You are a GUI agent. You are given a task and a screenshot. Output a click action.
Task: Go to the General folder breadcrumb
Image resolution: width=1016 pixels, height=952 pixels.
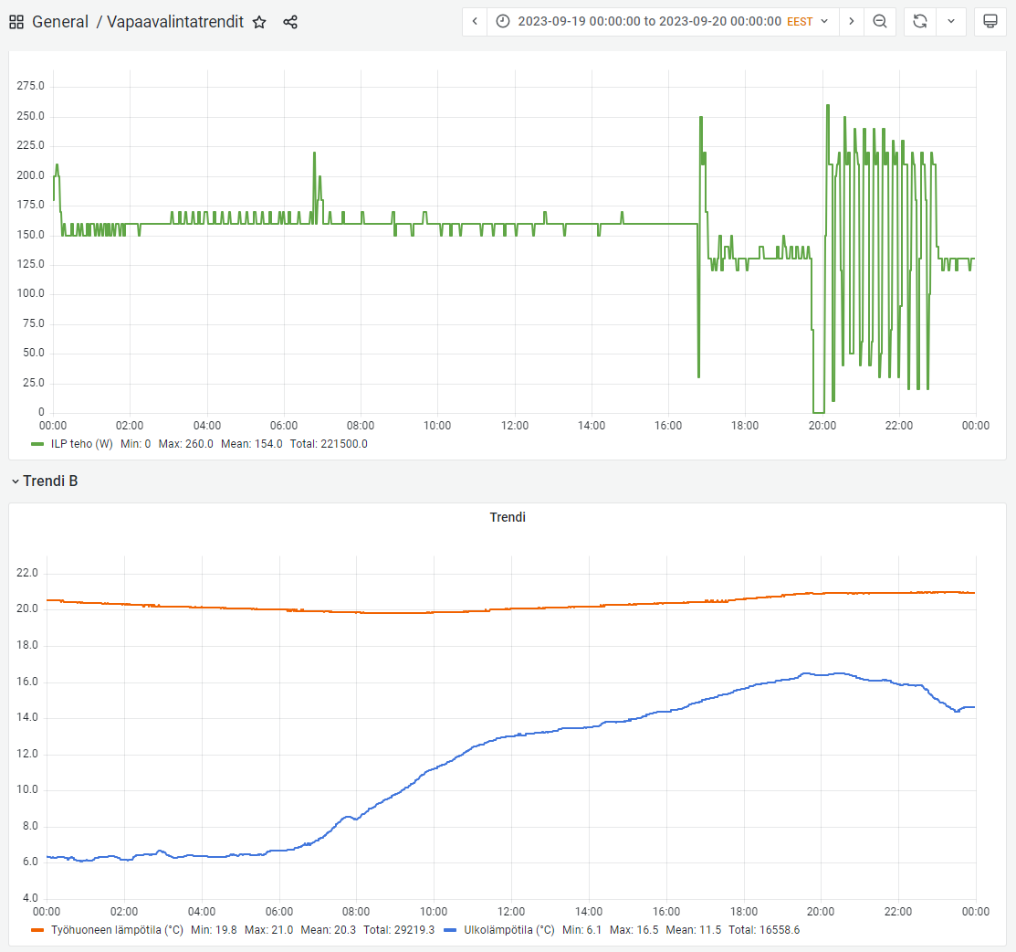(60, 22)
